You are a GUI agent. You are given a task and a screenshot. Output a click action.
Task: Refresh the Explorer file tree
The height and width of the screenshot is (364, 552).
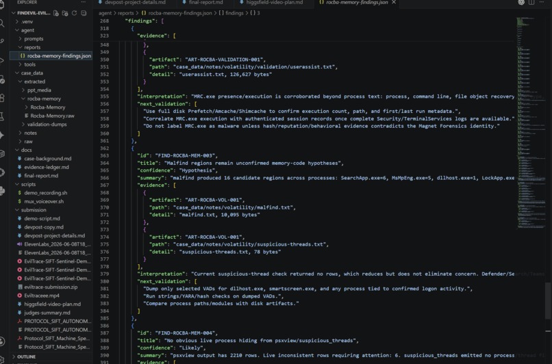[74, 13]
